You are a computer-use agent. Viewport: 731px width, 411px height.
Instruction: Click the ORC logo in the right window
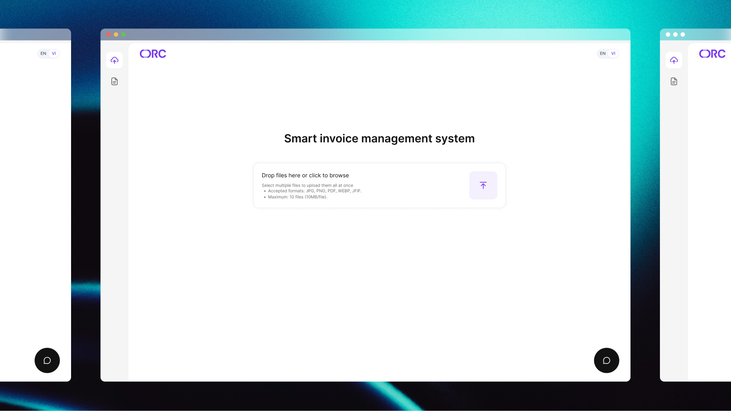pos(712,54)
